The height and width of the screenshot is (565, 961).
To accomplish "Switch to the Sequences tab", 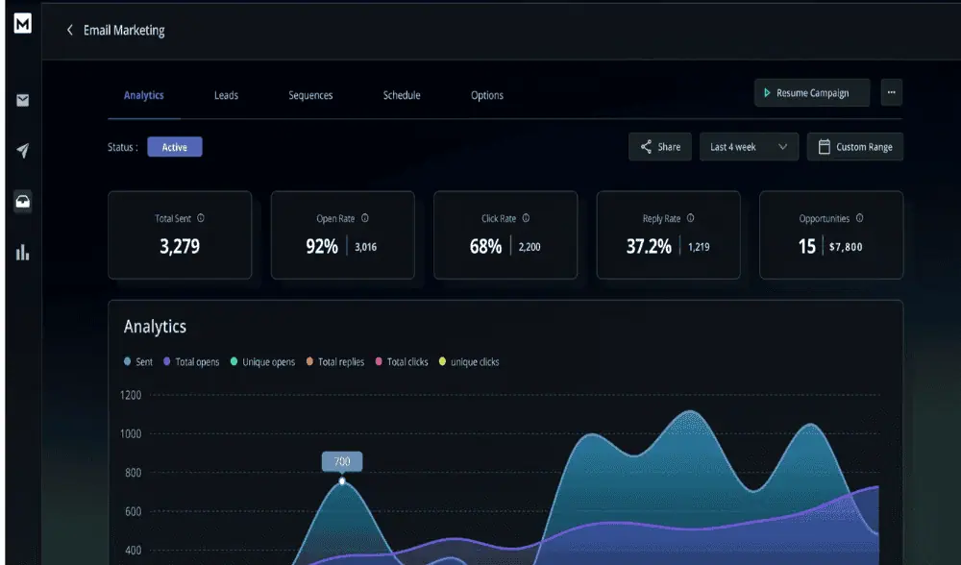I will click(x=310, y=95).
